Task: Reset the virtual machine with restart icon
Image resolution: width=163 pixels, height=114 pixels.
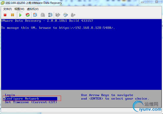Action: pyautogui.click(x=28, y=15)
